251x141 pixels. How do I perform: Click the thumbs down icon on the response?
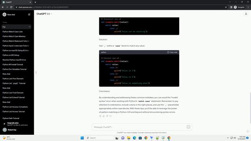pos(107,116)
